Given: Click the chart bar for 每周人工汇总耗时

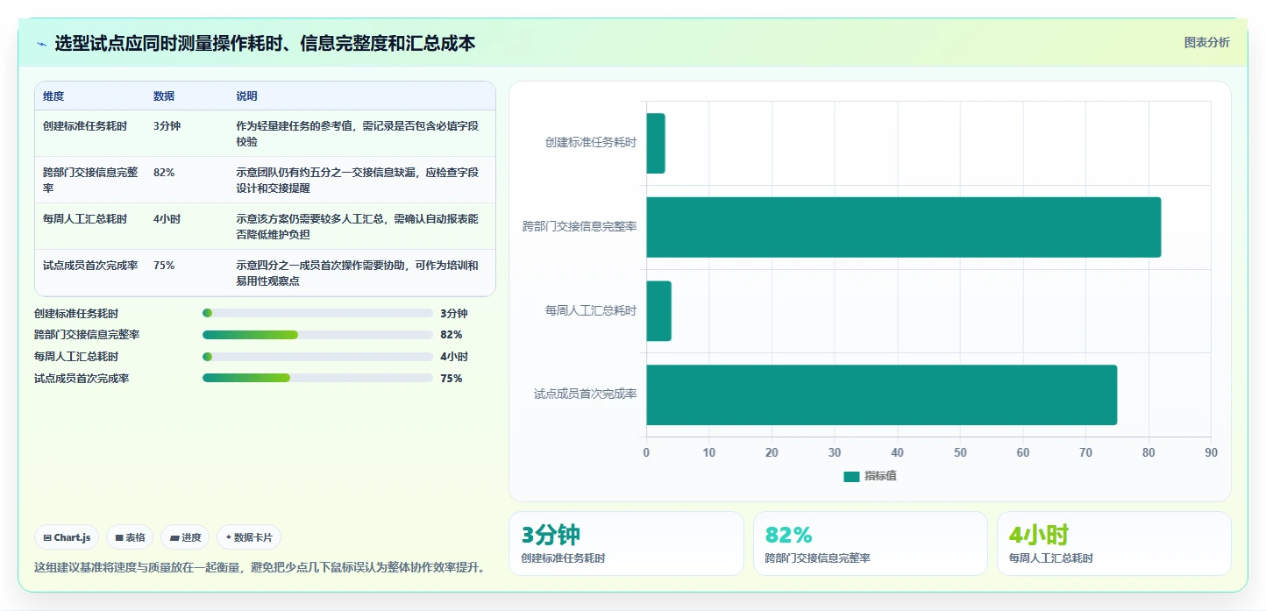Looking at the screenshot, I should point(658,311).
